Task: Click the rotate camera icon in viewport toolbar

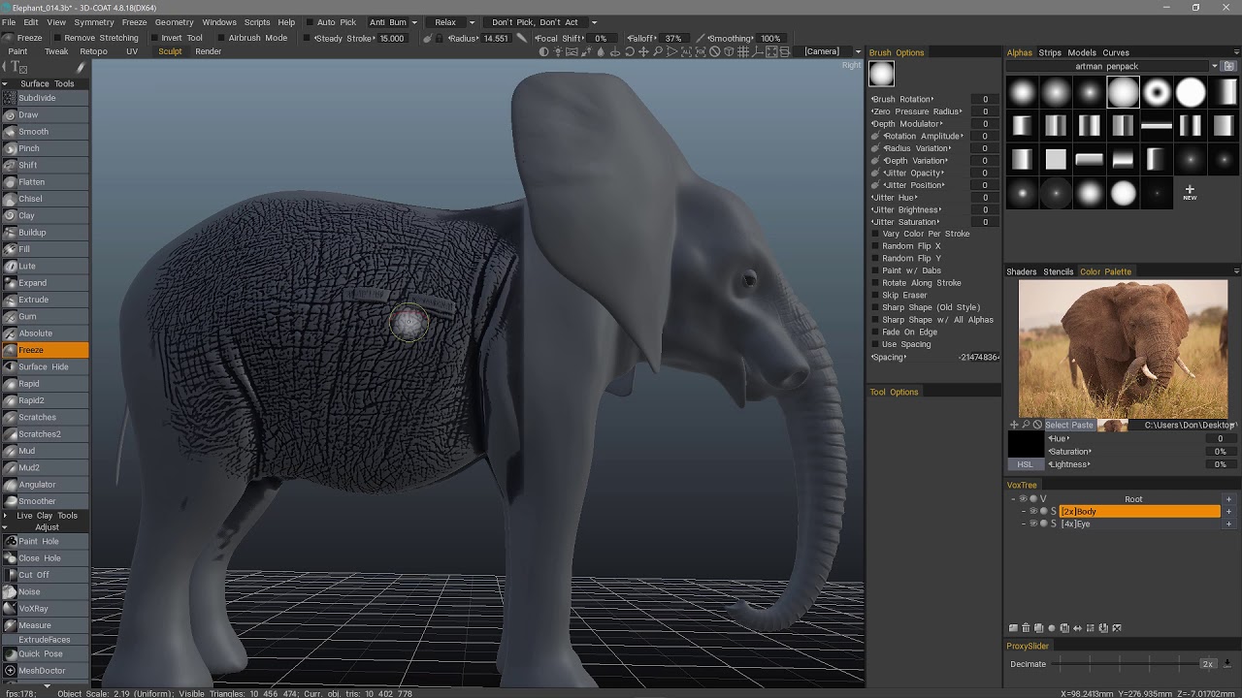Action: [629, 51]
